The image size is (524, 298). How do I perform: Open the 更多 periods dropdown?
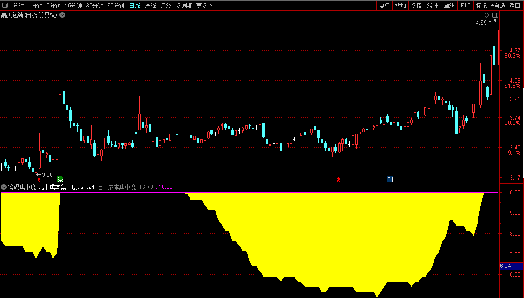[204, 6]
